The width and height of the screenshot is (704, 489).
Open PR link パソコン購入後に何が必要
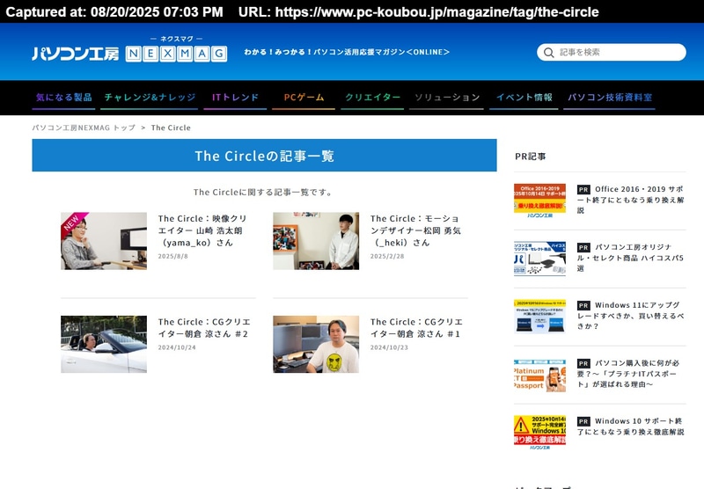628,373
